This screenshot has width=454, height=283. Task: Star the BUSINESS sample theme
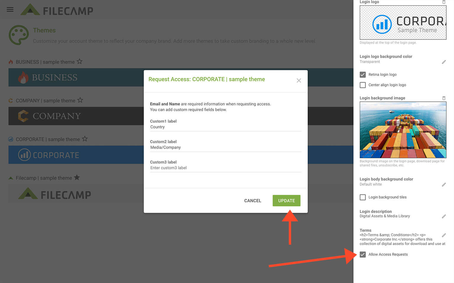tap(80, 62)
